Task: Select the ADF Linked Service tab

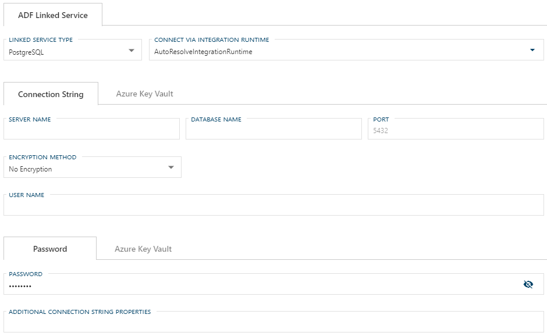Action: click(52, 15)
